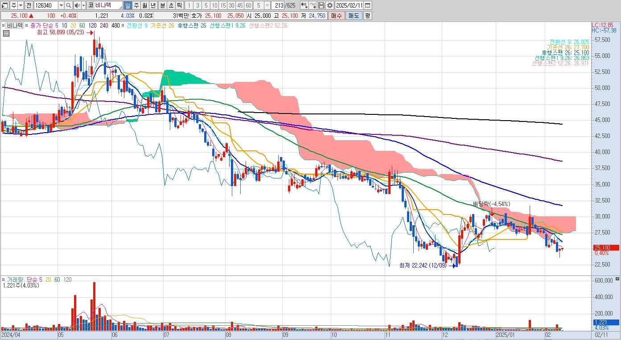Expand the 주 type dropdown arrow at far left
The image size is (621, 340).
21,5
